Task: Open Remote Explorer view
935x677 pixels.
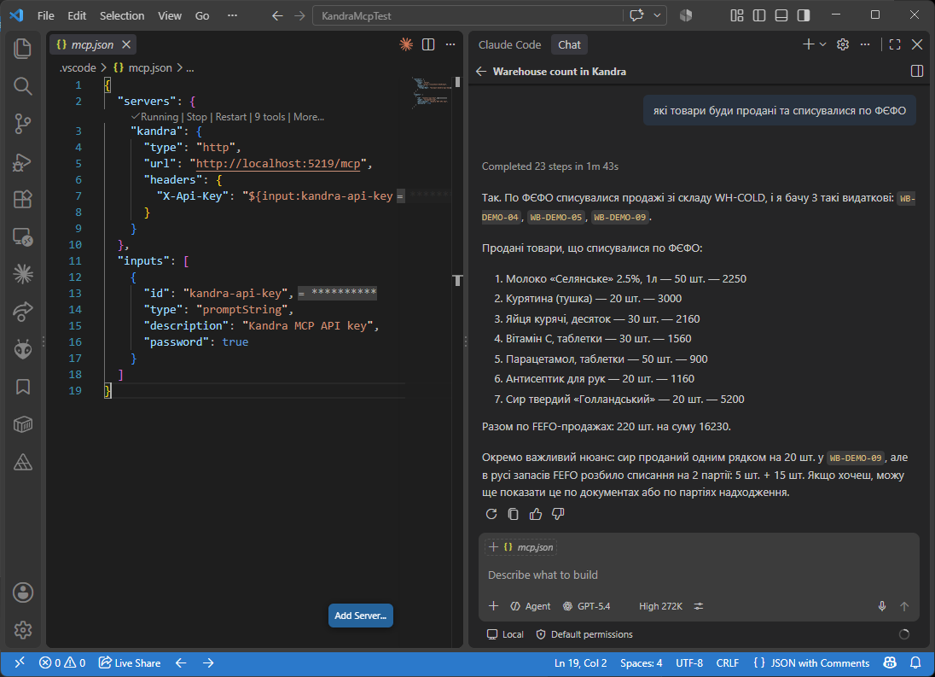Action: pyautogui.click(x=23, y=237)
